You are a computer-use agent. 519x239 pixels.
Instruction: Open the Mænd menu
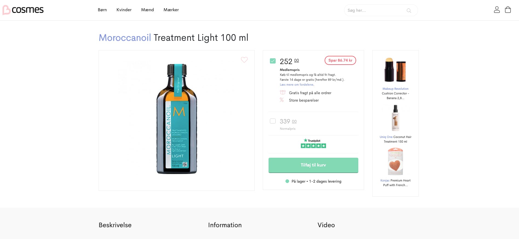[147, 10]
